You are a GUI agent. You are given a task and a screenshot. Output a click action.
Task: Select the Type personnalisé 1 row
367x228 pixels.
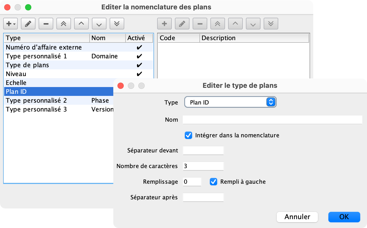(x=78, y=56)
